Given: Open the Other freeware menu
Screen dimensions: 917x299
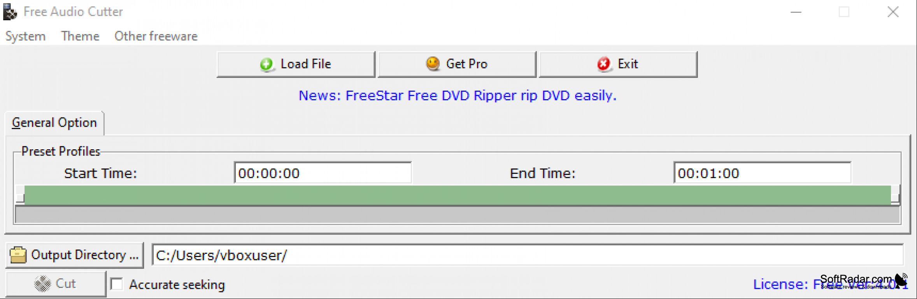Looking at the screenshot, I should (x=156, y=36).
